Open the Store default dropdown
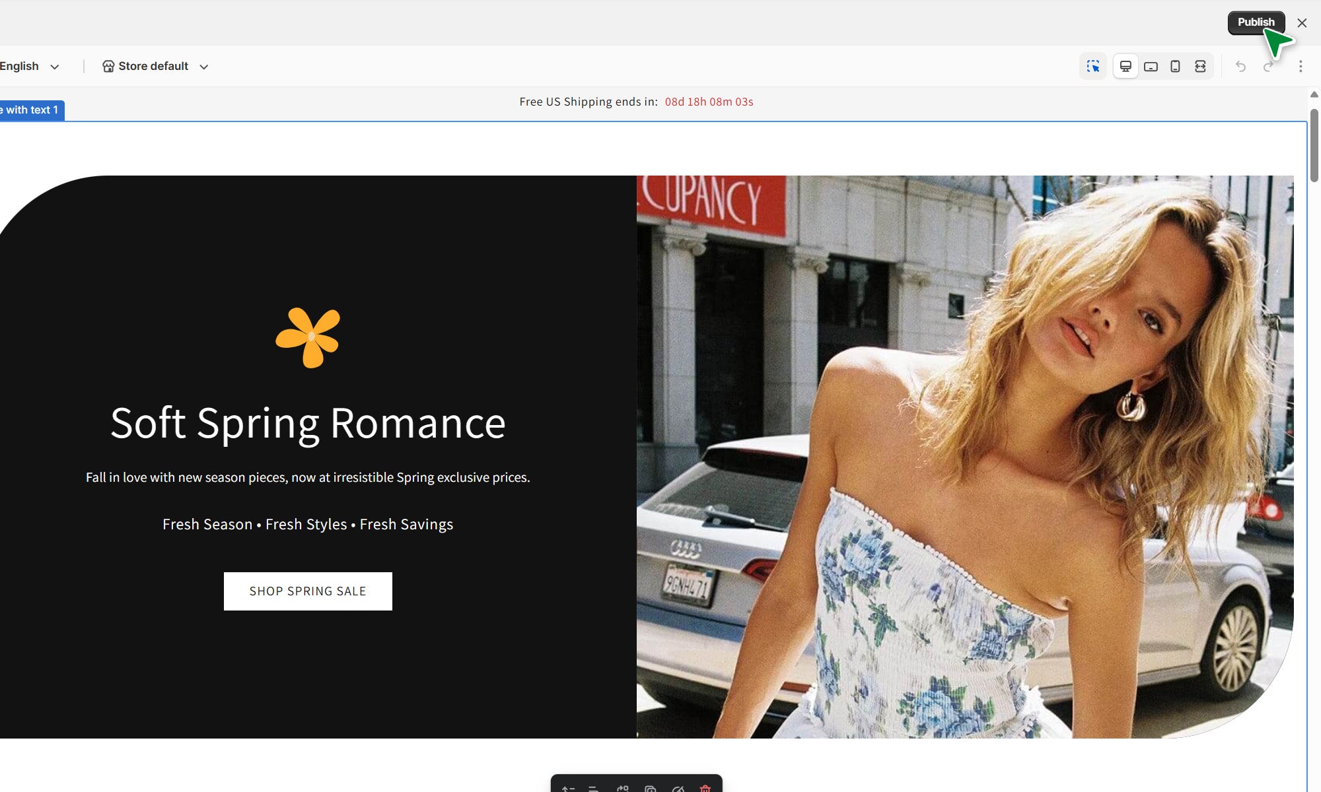This screenshot has height=792, width=1321. [203, 67]
